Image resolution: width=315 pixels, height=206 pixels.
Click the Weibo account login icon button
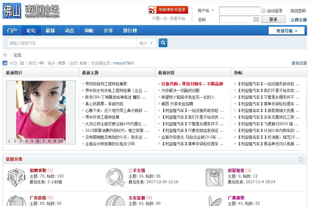point(168,10)
